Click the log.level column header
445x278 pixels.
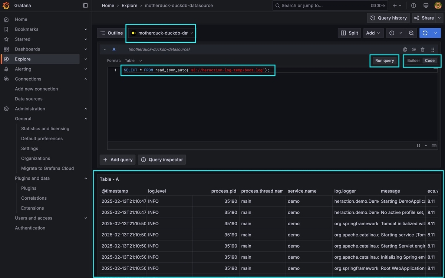point(157,191)
